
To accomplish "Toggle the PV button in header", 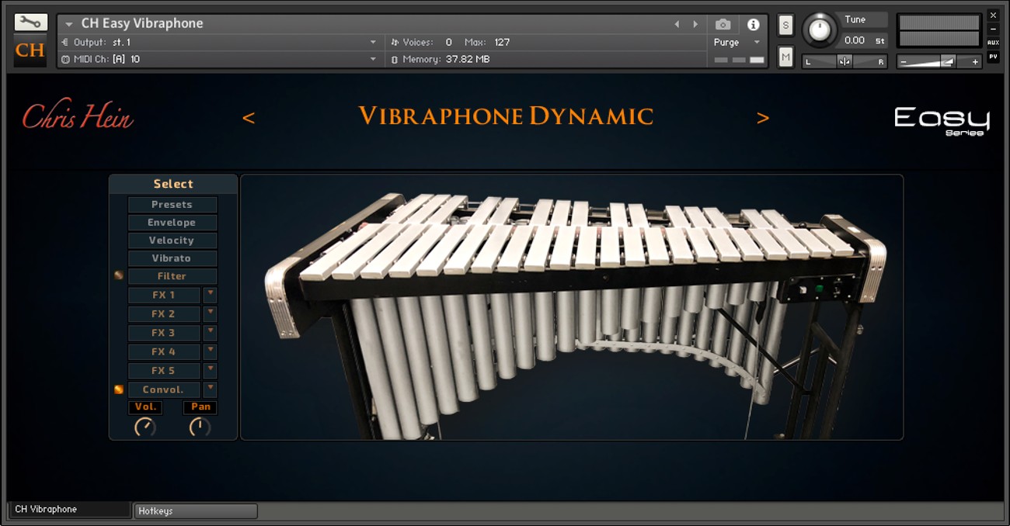I will (993, 57).
